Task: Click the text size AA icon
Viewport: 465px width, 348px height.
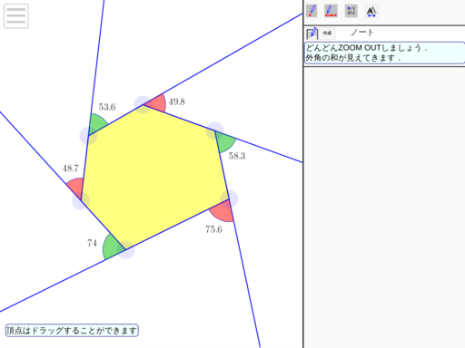Action: [371, 11]
